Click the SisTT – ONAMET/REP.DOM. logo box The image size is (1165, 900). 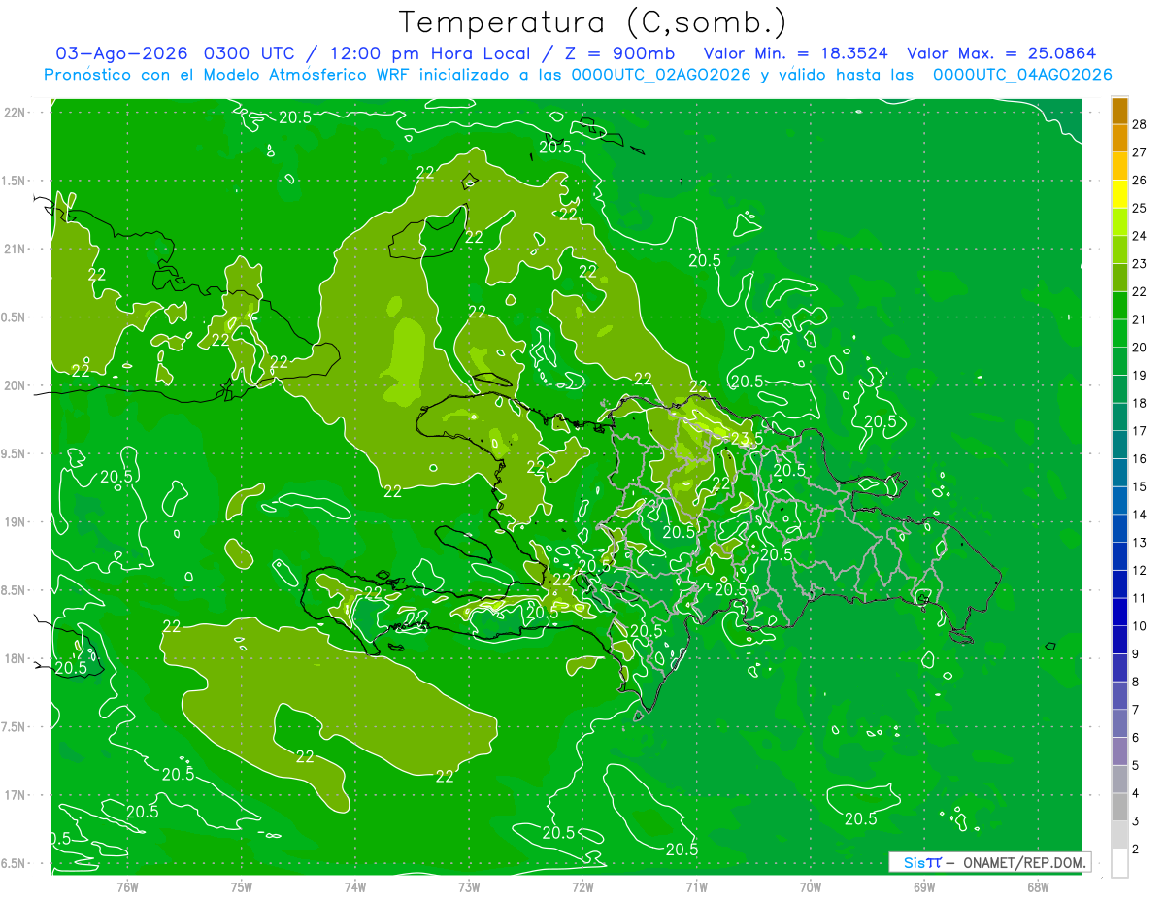(989, 862)
